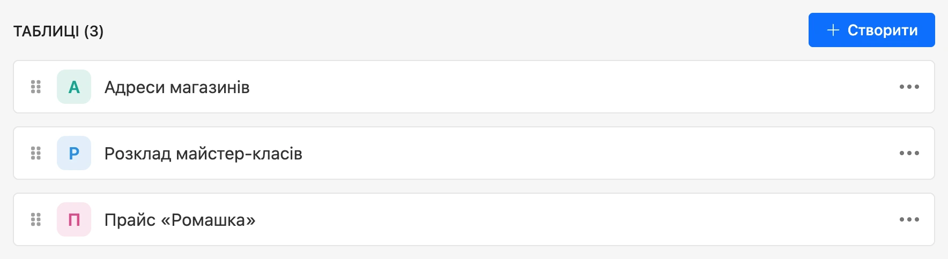
Task: Click the pink П table icon
Action: click(74, 219)
